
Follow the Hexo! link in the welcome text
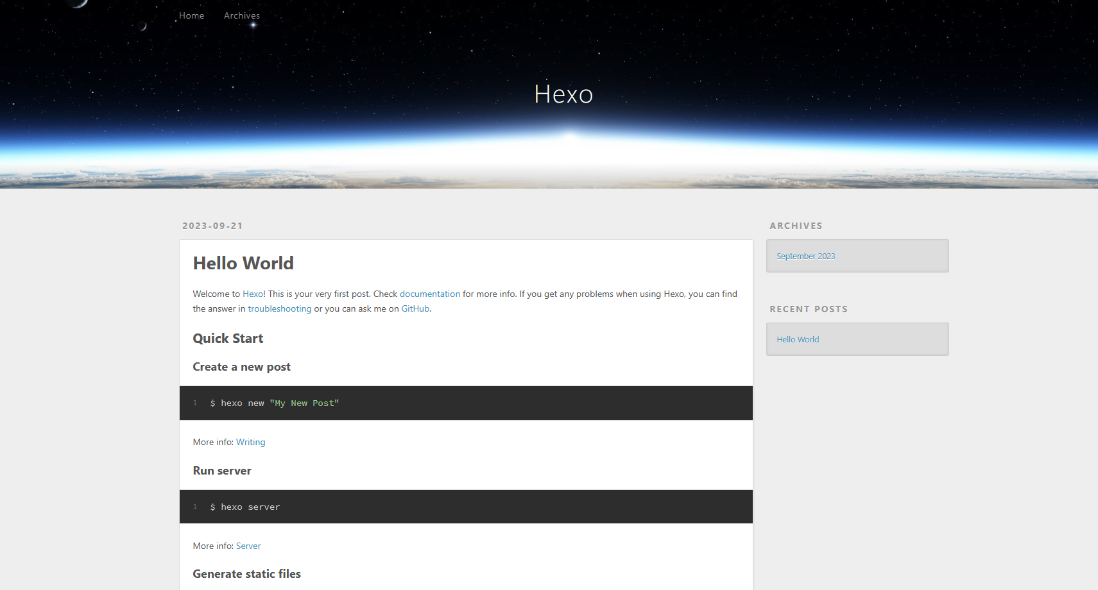point(254,294)
